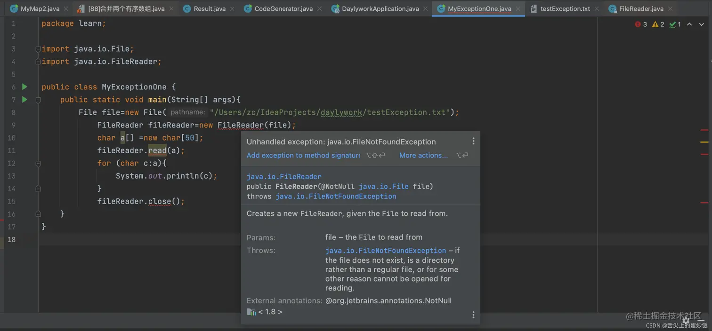Open popup options menu beside Unhandled exception
Image resolution: width=712 pixels, height=331 pixels.
[473, 141]
